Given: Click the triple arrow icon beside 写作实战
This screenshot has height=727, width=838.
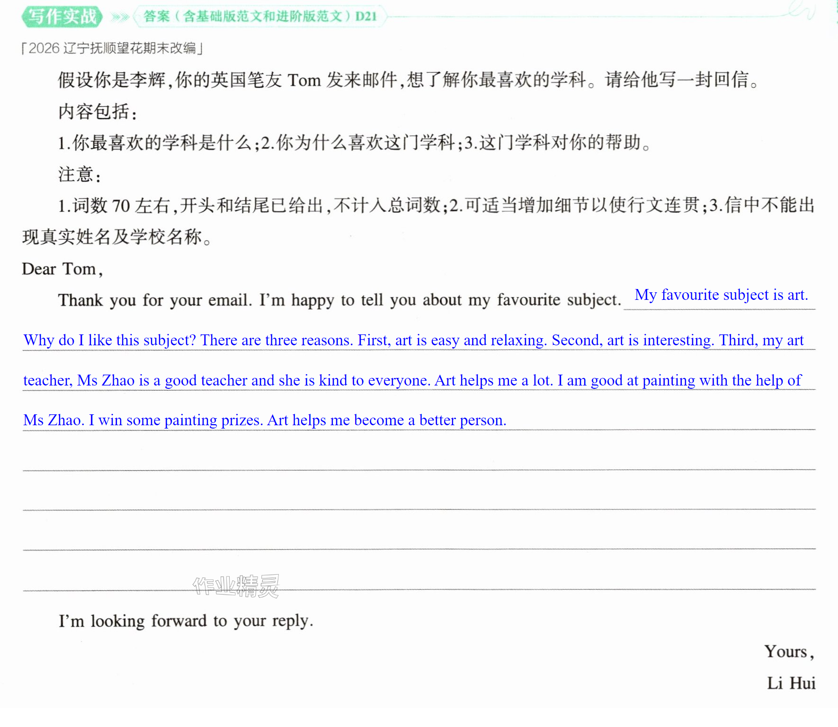Looking at the screenshot, I should (x=120, y=18).
